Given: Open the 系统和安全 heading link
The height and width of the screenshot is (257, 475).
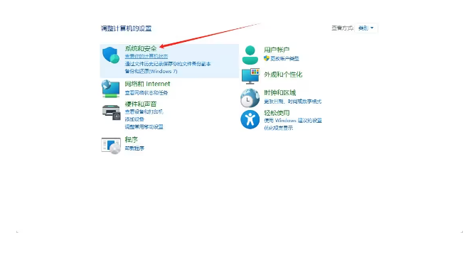Looking at the screenshot, I should [141, 48].
